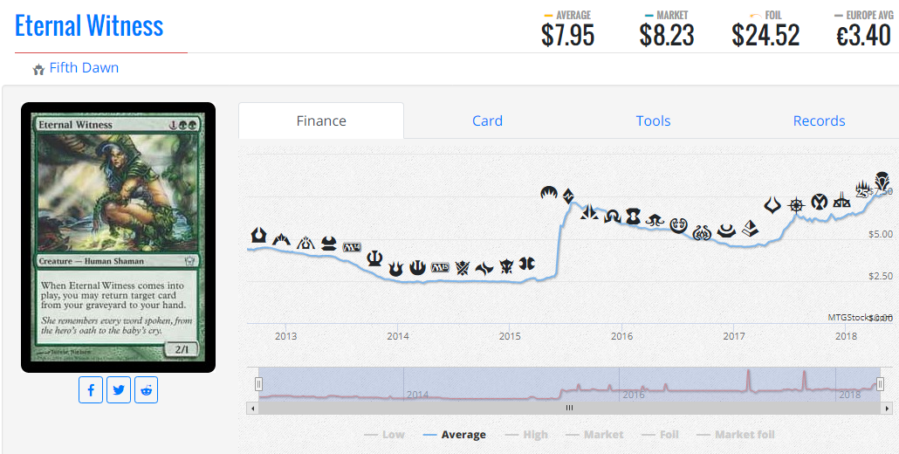
Task: Click the Gatecrash set symbol on chart
Action: 282,238
